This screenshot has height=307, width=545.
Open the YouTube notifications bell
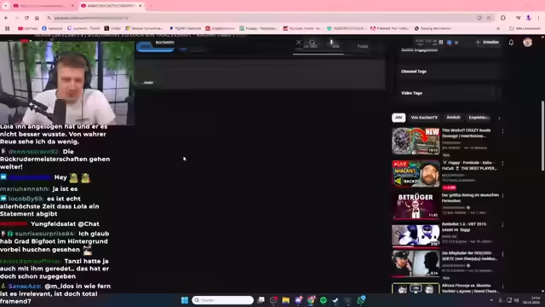[511, 43]
